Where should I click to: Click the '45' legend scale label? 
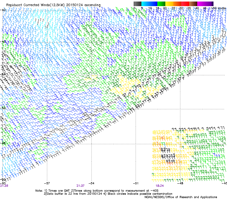tap(205, 8)
